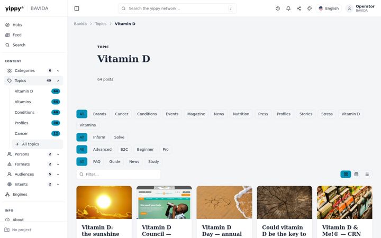
Task: Filter posts by Events category
Action: [x=172, y=114]
